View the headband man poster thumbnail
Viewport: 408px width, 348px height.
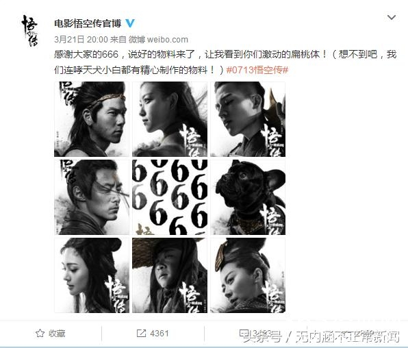92,119
